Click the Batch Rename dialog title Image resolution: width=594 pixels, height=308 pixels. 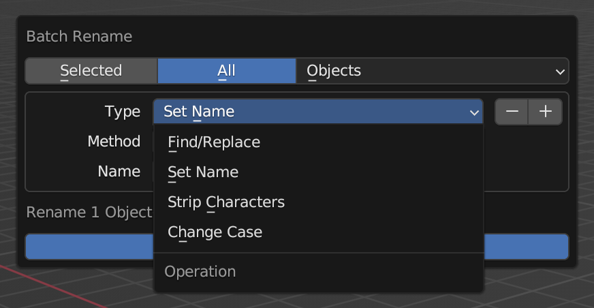click(79, 36)
